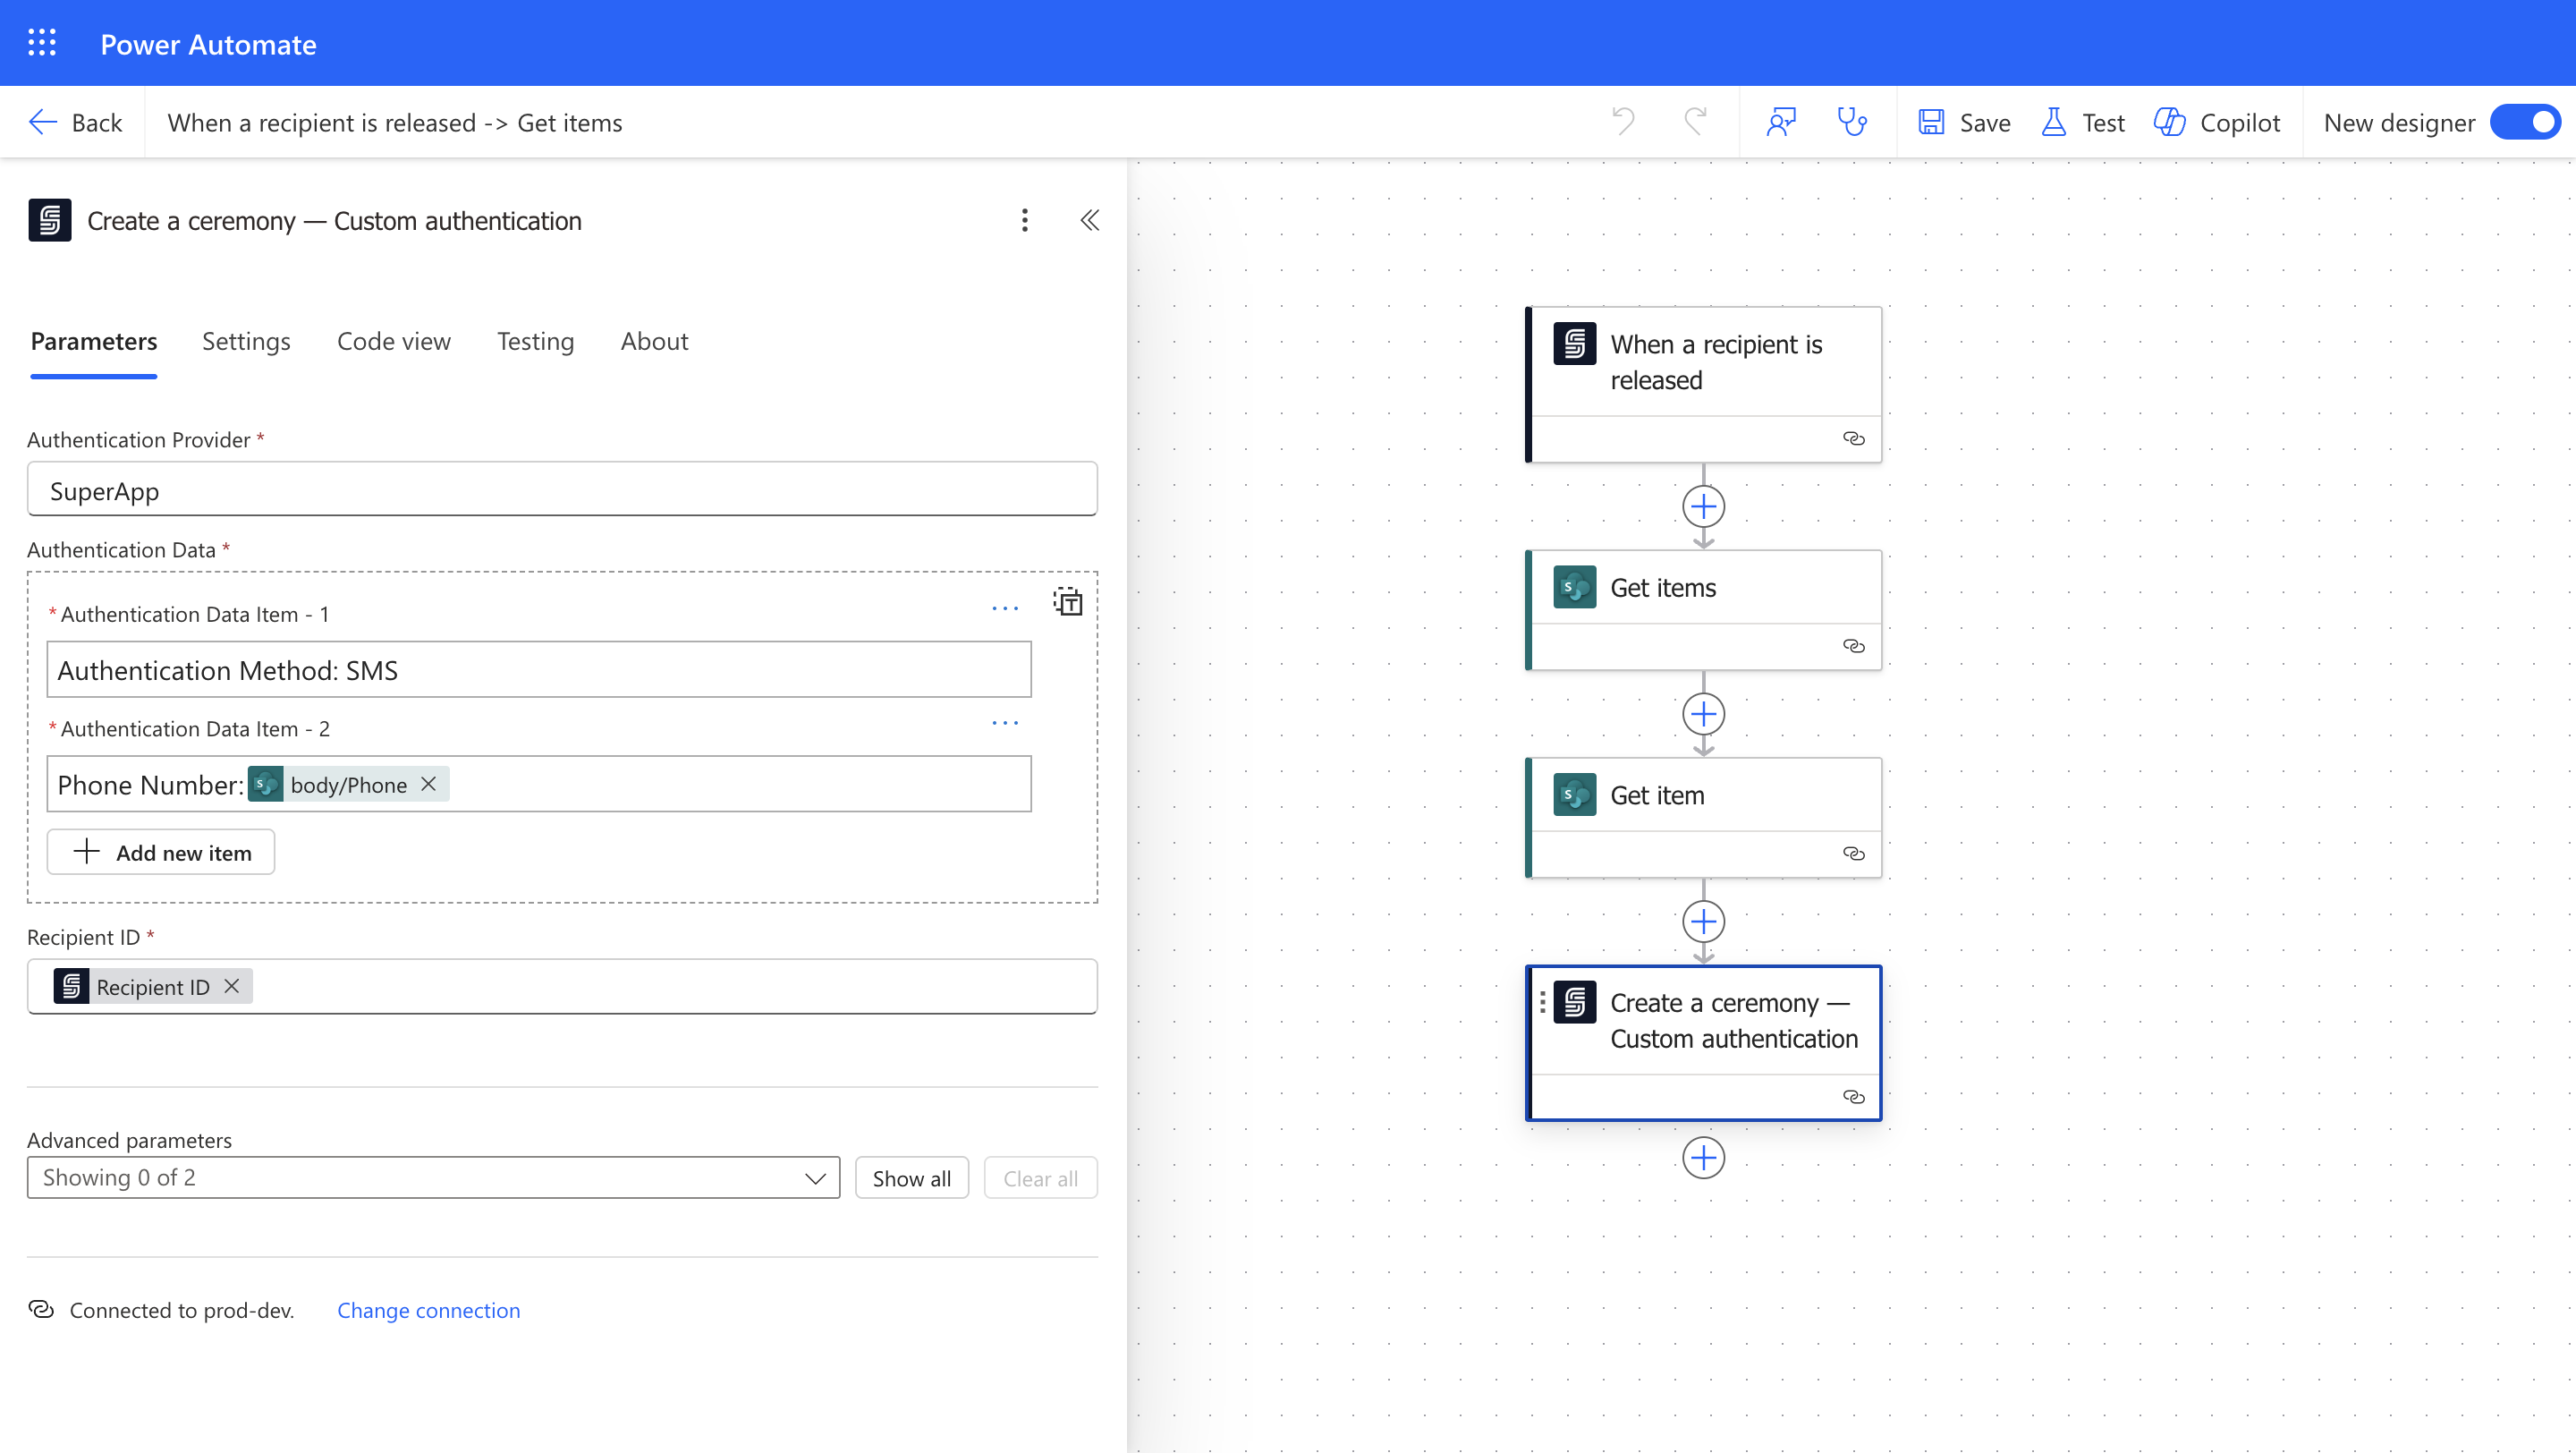Open the Flow checker stethoscope icon
Viewport: 2576px width, 1453px height.
point(1852,122)
